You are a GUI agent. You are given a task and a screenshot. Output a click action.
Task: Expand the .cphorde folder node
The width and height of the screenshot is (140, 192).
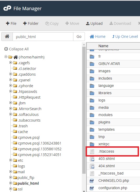tap(10, 85)
